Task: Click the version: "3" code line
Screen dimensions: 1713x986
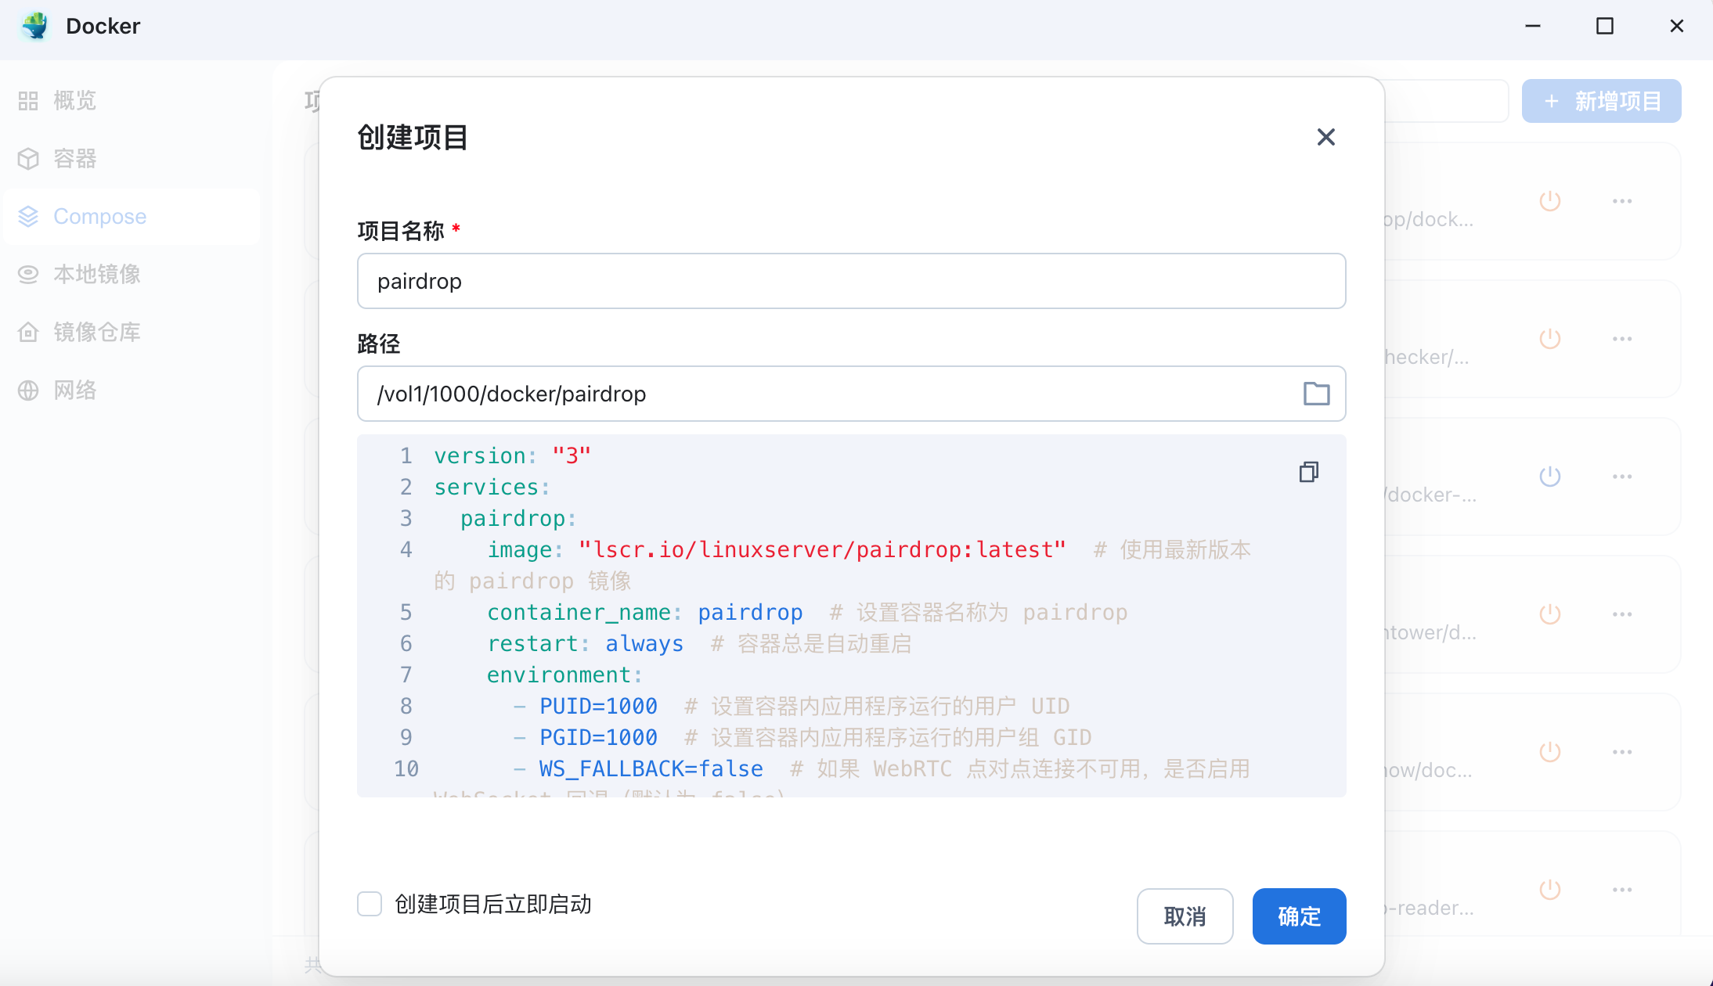Action: tap(513, 455)
